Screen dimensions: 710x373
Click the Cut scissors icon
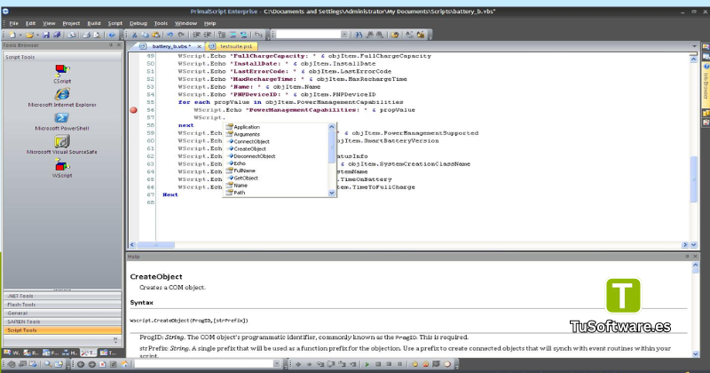point(134,35)
